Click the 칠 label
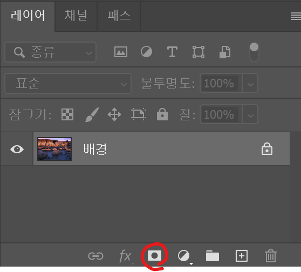Screen dimensions: 301x272 [x=187, y=114]
